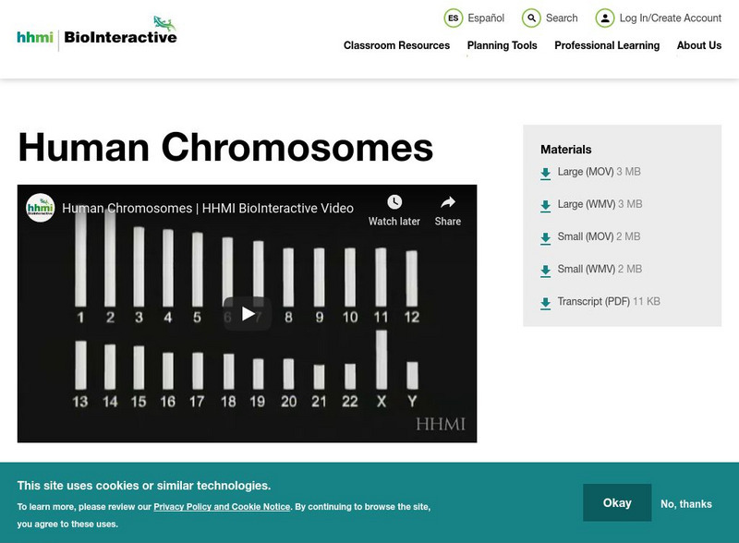Click the HHMI mark in the video corner

[441, 424]
